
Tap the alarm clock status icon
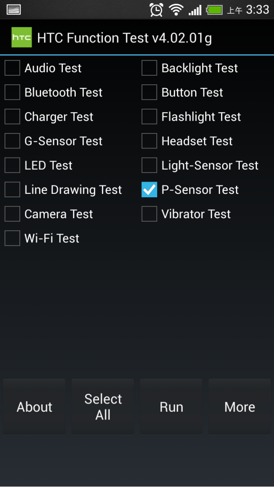[156, 9]
